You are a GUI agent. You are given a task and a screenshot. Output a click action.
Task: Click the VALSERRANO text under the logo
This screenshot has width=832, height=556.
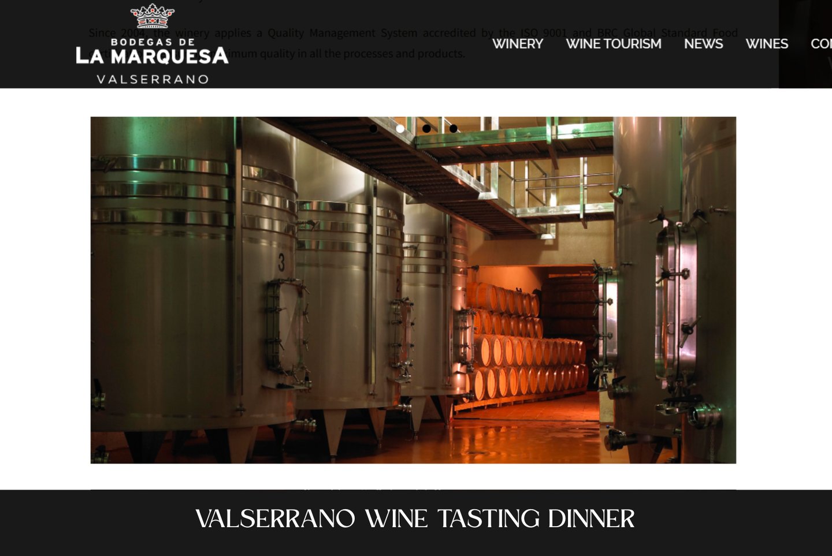click(x=153, y=79)
